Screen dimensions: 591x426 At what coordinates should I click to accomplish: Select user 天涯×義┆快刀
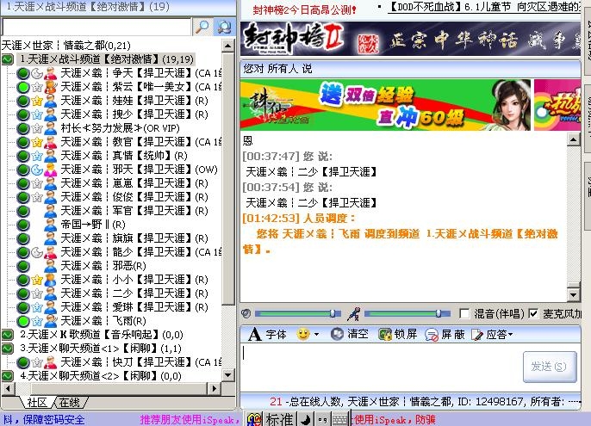pyautogui.click(x=141, y=362)
